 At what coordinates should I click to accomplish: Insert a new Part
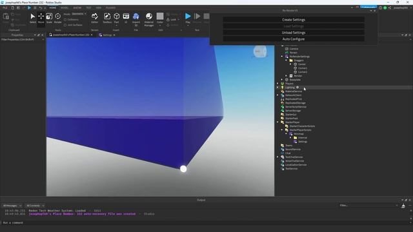[x=116, y=18]
